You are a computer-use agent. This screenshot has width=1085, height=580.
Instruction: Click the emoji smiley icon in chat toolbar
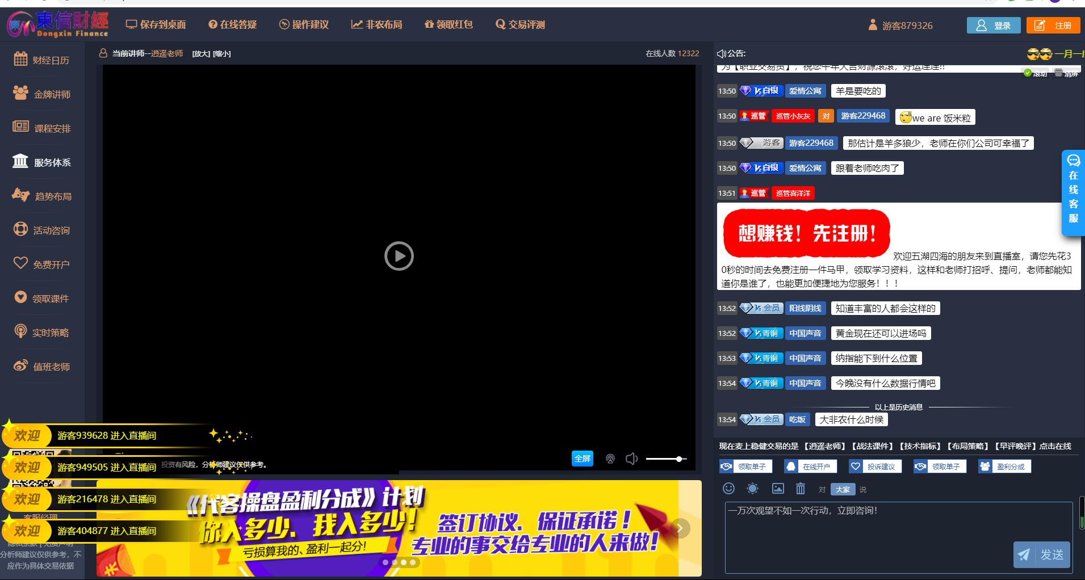tap(729, 489)
